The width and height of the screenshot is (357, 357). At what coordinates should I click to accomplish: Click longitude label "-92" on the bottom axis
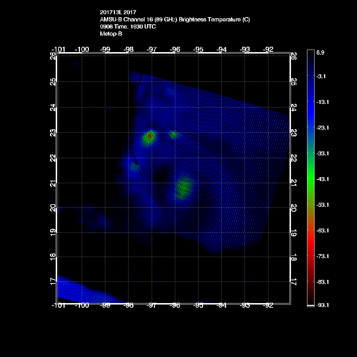pos(268,306)
